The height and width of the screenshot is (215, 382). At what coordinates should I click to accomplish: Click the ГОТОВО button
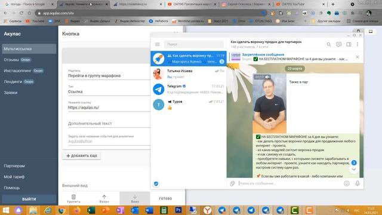point(166,198)
